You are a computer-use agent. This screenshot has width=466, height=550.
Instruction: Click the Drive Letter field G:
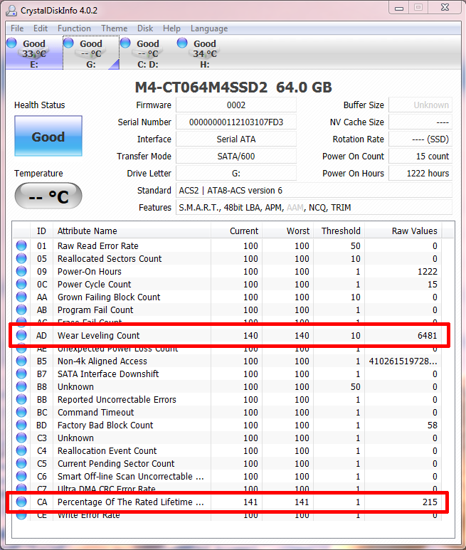tap(236, 174)
